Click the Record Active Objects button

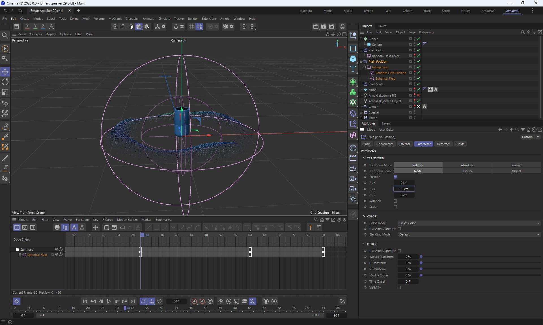click(x=194, y=301)
